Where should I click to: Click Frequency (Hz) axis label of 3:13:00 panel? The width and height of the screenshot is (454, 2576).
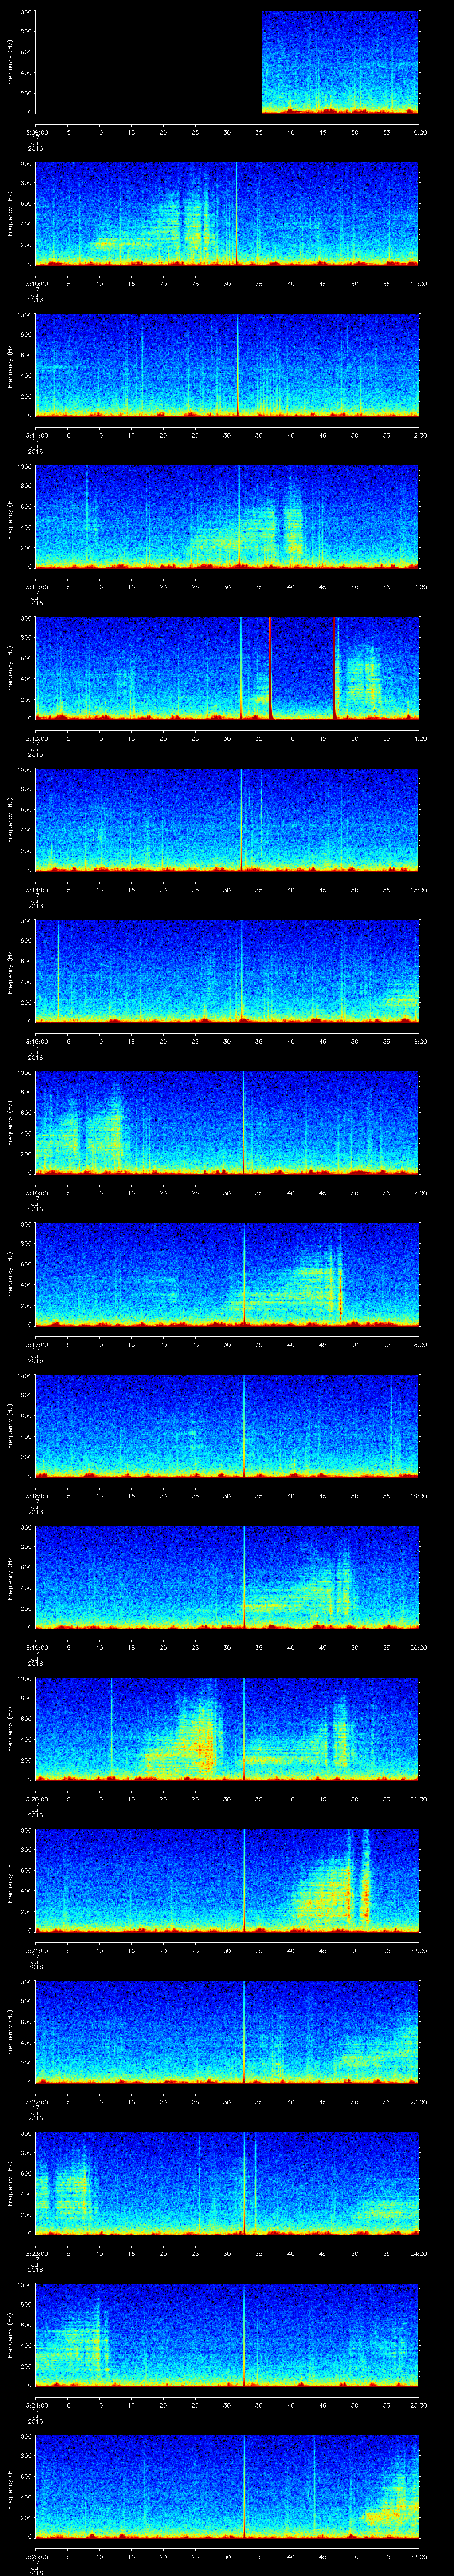[10, 668]
